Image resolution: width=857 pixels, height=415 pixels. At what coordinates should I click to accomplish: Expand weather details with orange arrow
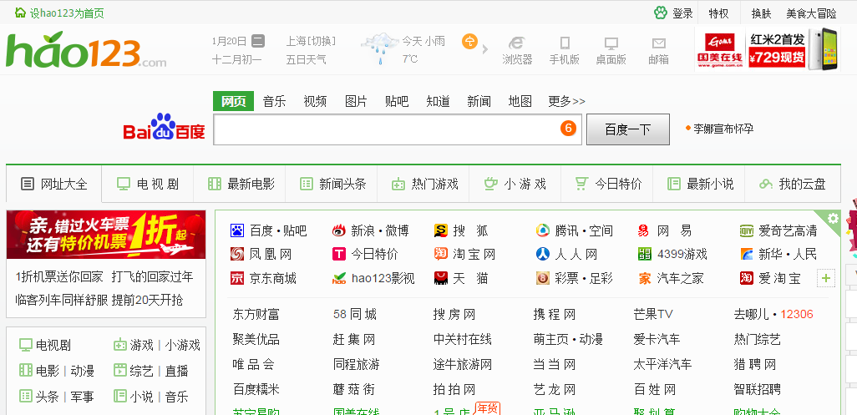click(x=470, y=41)
